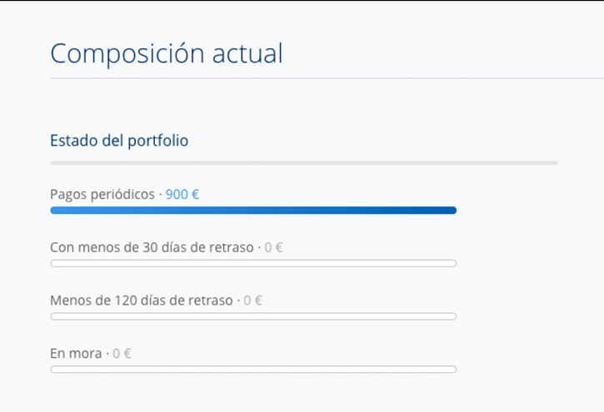The width and height of the screenshot is (604, 412).
Task: Click the empty 30 días de retraso bar
Action: (x=253, y=263)
